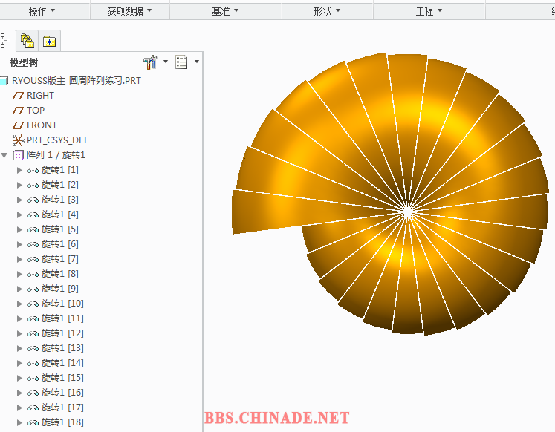
Task: Expand the 旋转1 [10] feature node
Action: (19, 304)
